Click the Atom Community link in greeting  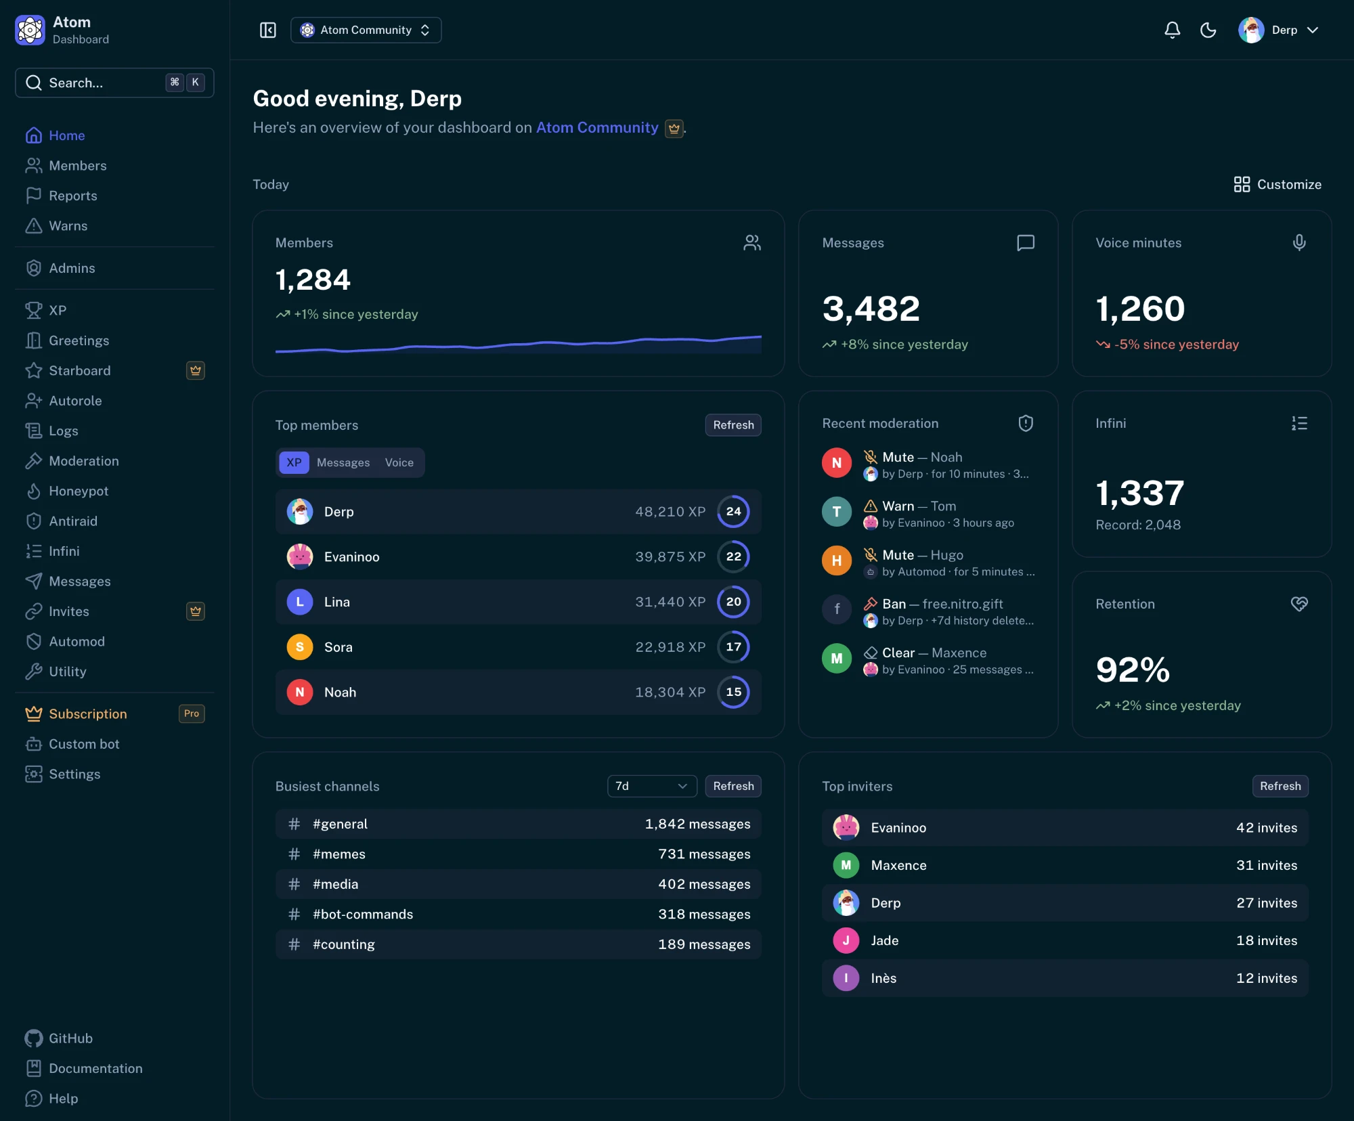pyautogui.click(x=597, y=127)
